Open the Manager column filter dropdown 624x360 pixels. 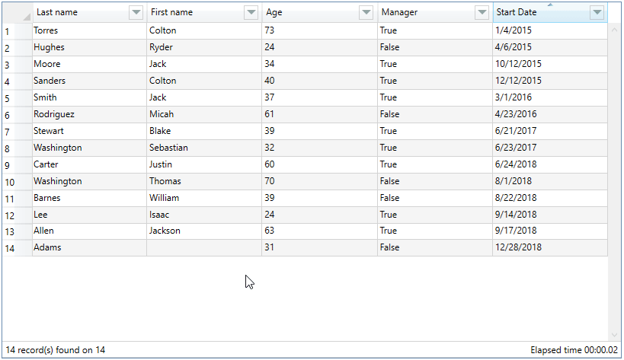click(482, 12)
